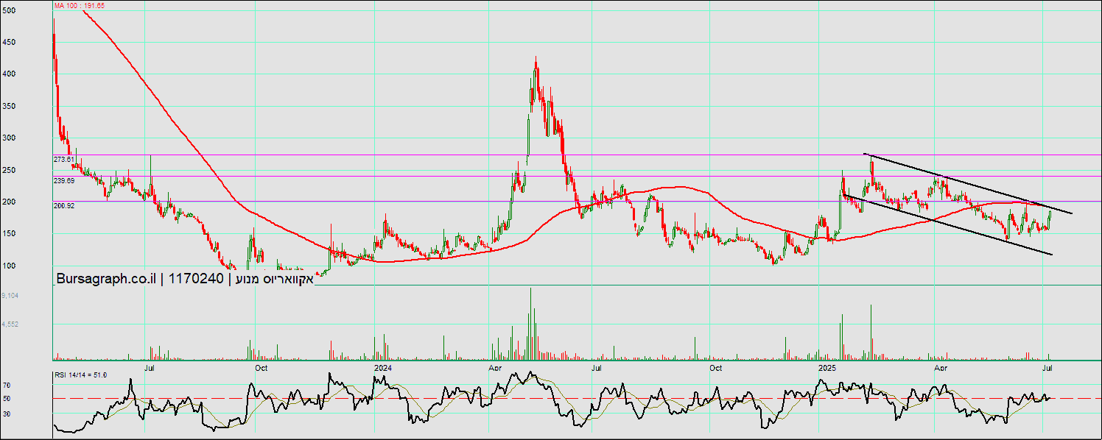1102x440 pixels.
Task: Click the 250 price axis label
Action: (x=10, y=170)
